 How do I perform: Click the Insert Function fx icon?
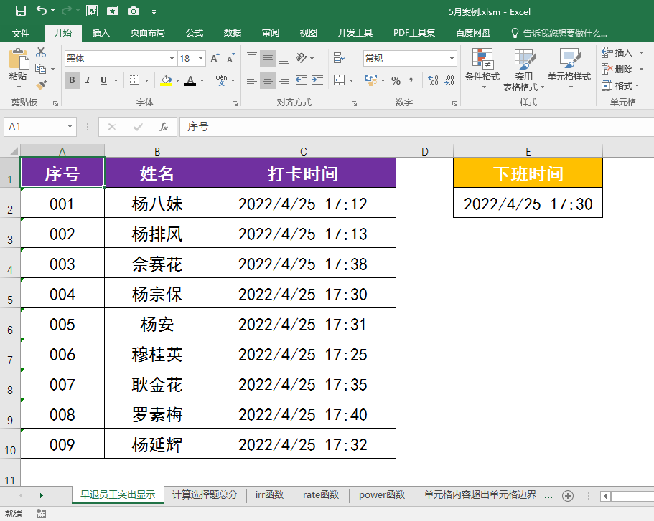point(164,127)
